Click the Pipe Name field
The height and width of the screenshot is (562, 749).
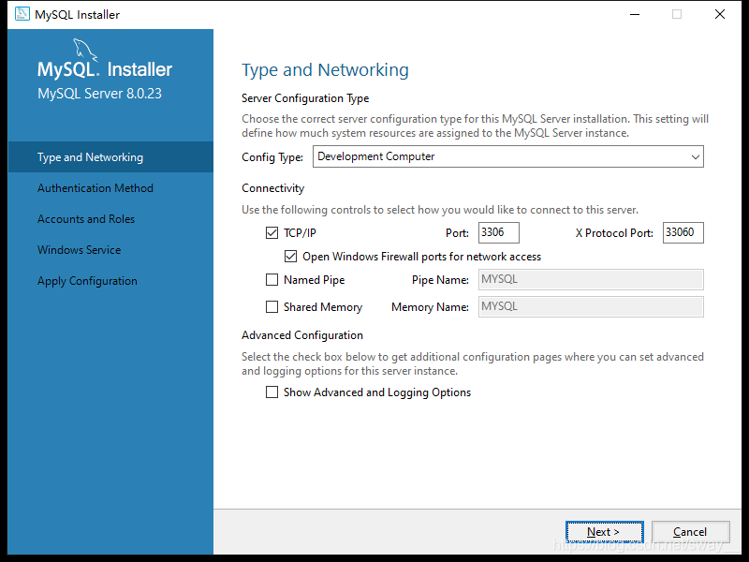click(x=591, y=279)
